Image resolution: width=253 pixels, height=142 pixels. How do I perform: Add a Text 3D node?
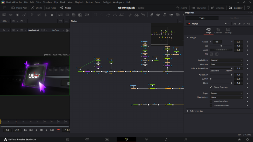pyautogui.click(x=165, y=15)
